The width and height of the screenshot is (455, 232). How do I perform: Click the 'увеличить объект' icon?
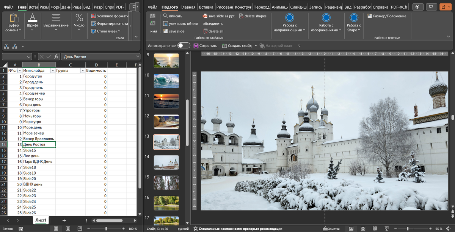[166, 24]
